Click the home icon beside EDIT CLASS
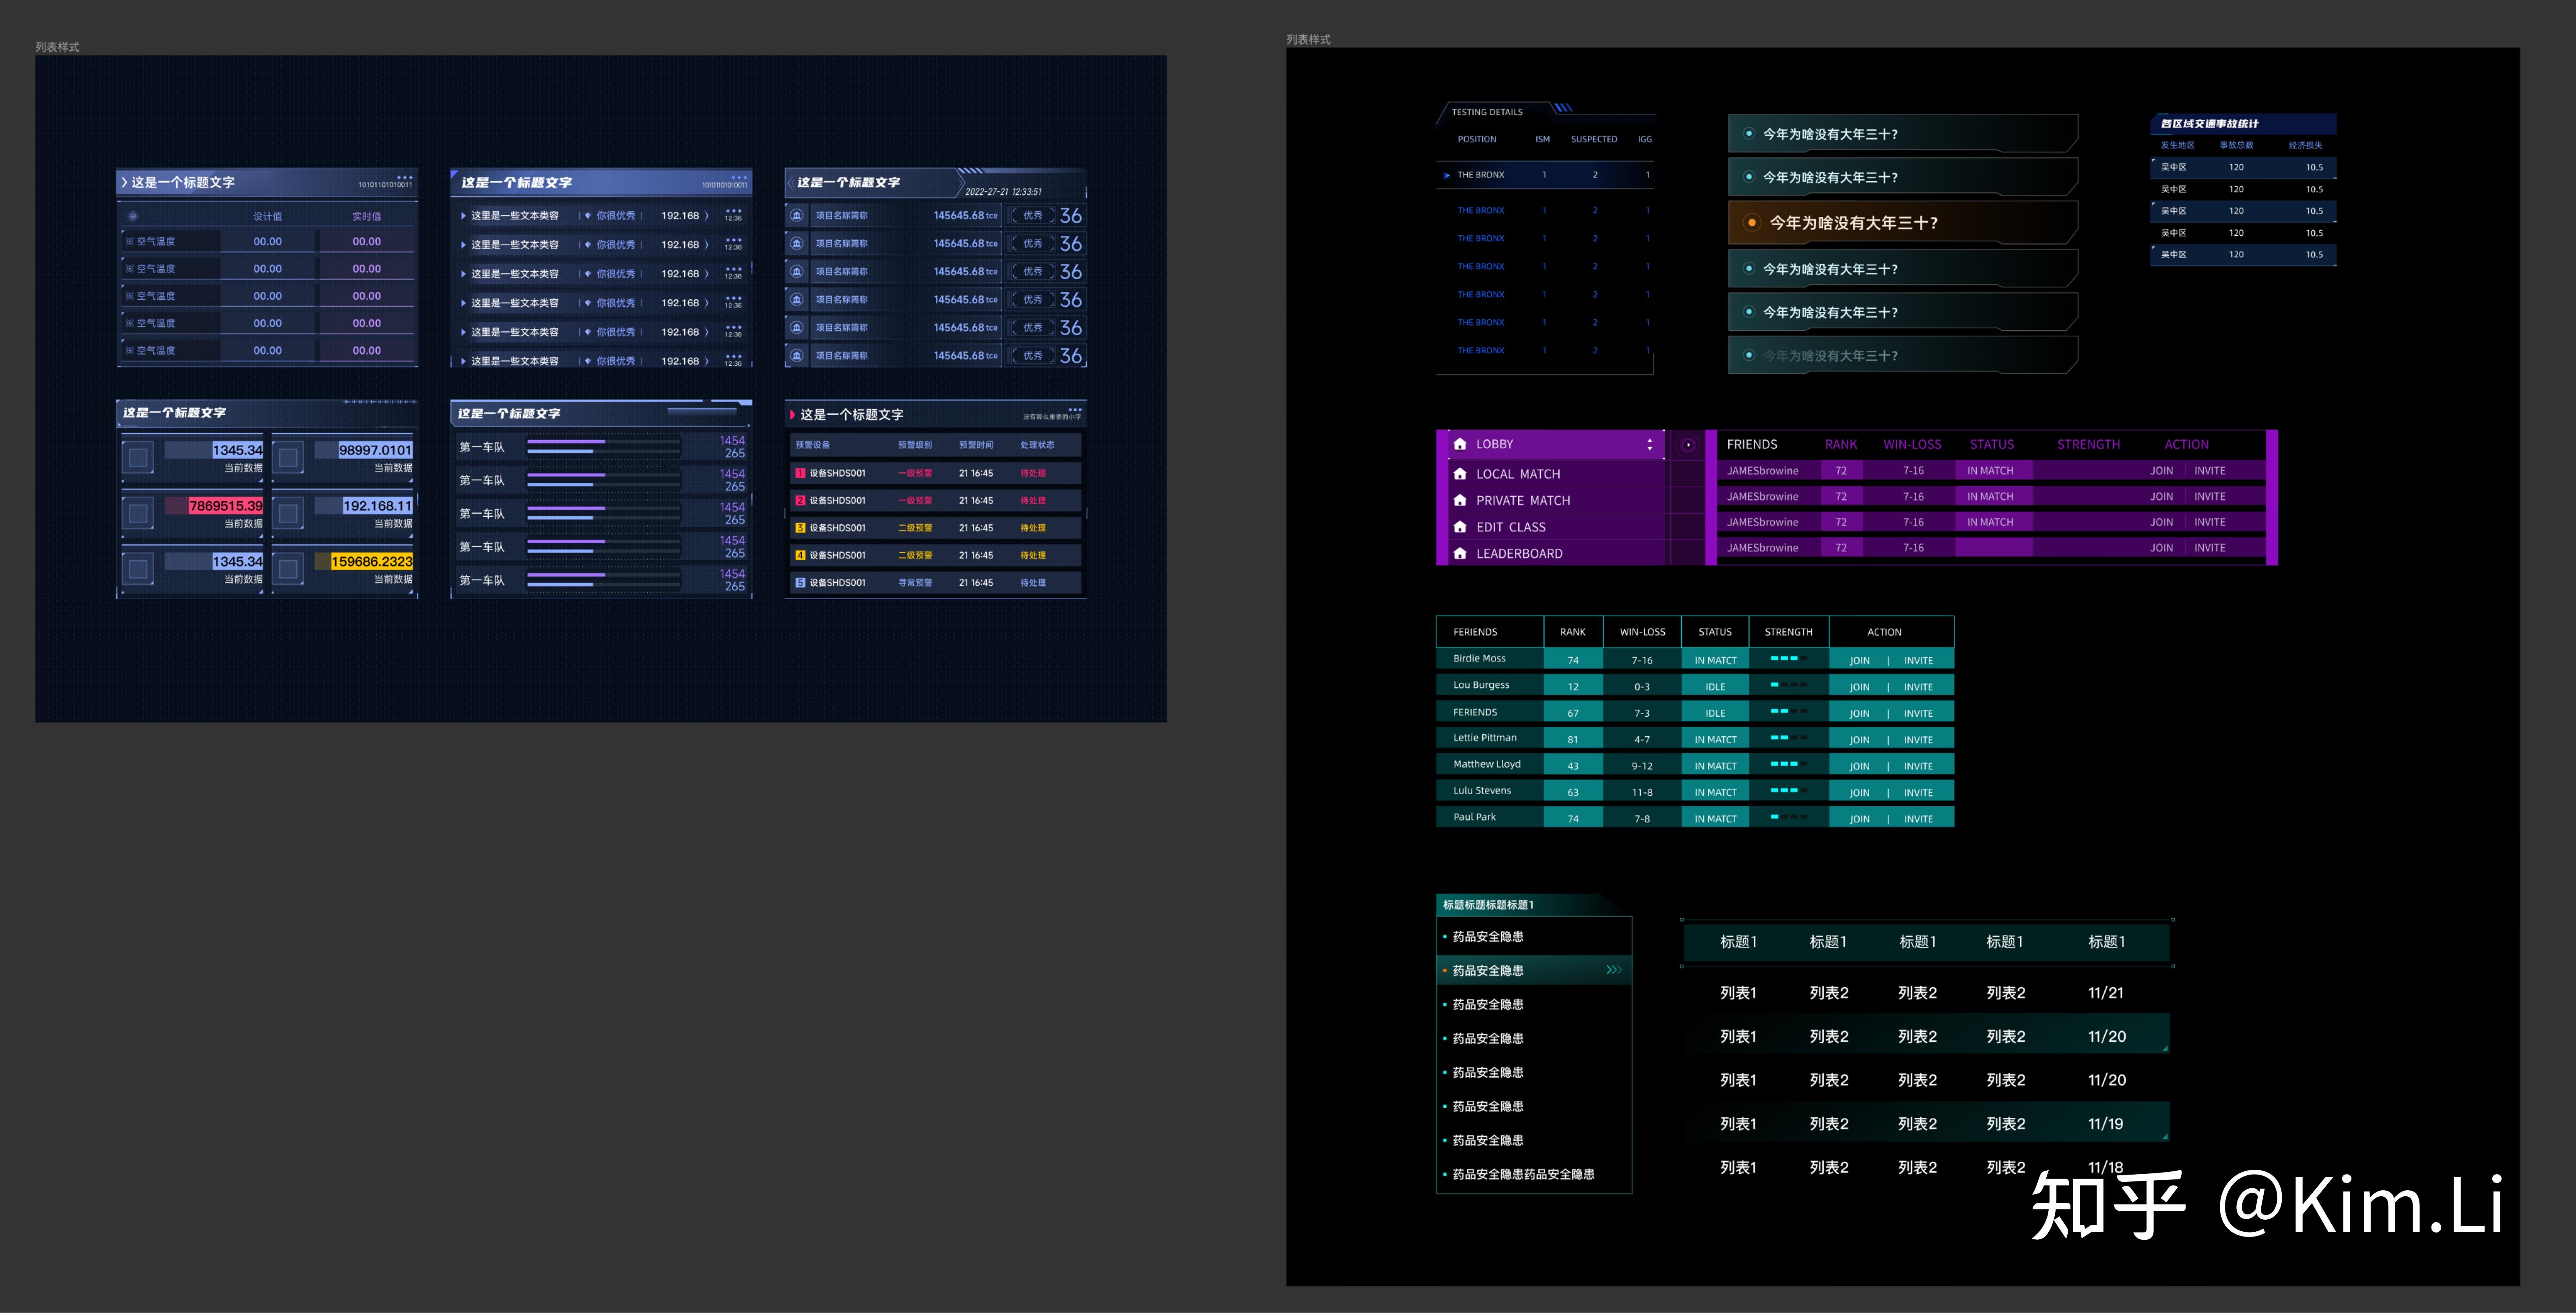Viewport: 2576px width, 1313px height. coord(1460,527)
